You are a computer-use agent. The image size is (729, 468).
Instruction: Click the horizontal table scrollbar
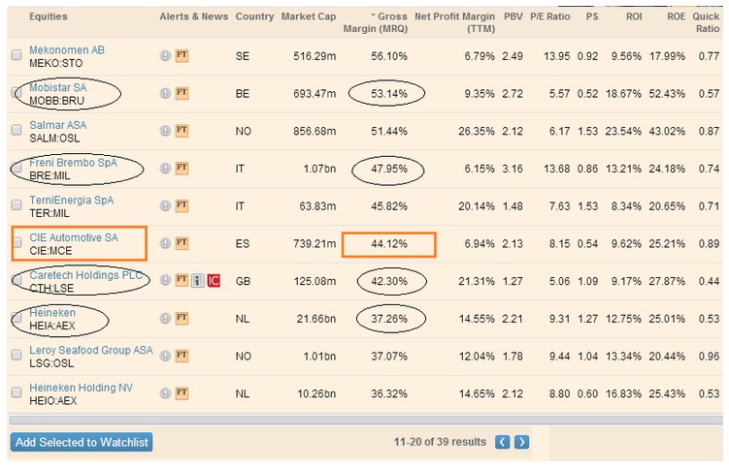point(365,420)
